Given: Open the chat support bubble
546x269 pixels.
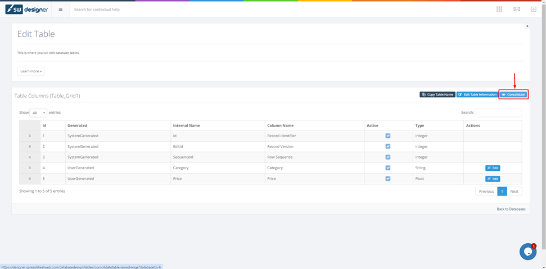Looking at the screenshot, I should coord(527,252).
